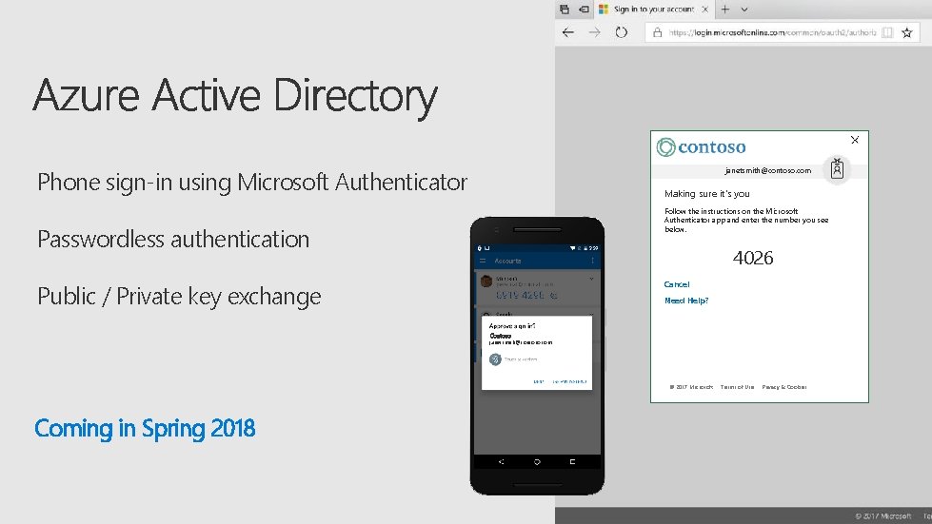This screenshot has width=932, height=524.
Task: Tap the one-time code on phone account
Action: pos(520,295)
